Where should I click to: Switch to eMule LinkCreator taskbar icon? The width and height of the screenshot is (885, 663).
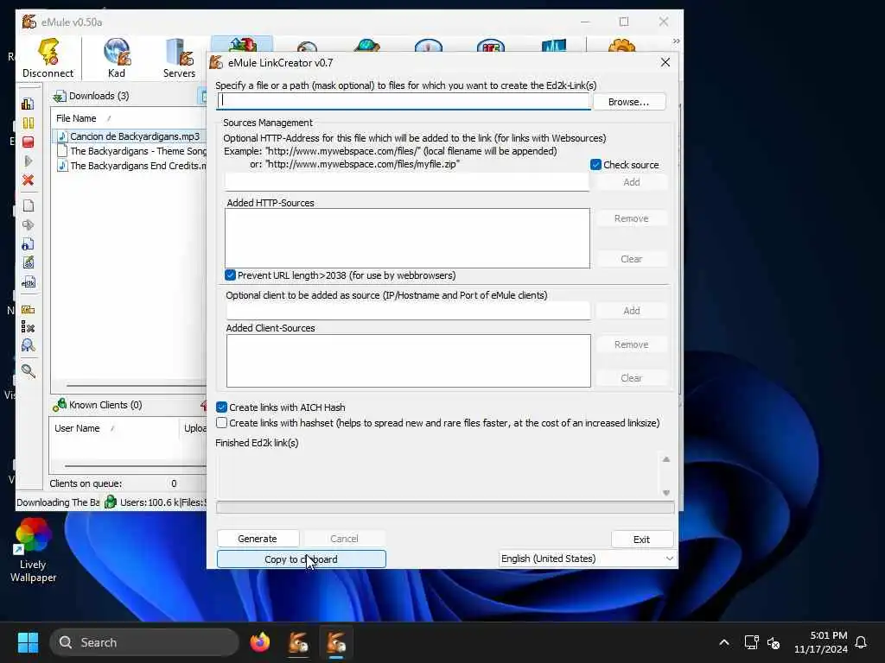pos(336,642)
